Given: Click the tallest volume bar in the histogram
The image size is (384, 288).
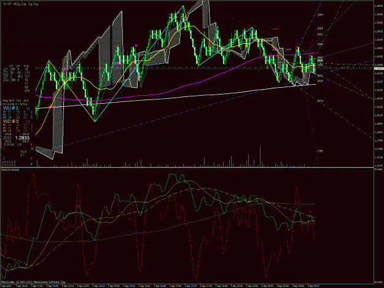Looking at the screenshot, I should coord(260,157).
